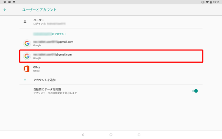The width and height of the screenshot is (222, 139).
Task: Open the ユーザー login name entry
Action: click(111, 22)
